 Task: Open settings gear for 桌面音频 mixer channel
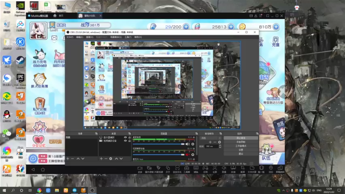point(193,144)
